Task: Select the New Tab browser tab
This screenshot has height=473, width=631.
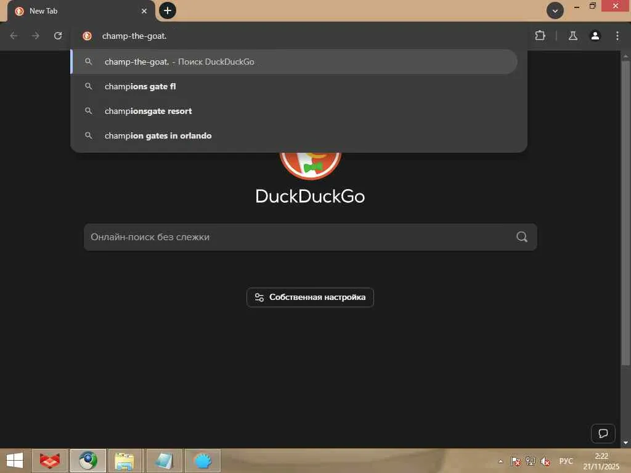Action: coord(81,11)
